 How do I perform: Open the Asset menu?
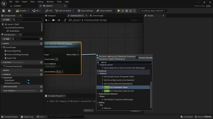(x=24, y=2)
